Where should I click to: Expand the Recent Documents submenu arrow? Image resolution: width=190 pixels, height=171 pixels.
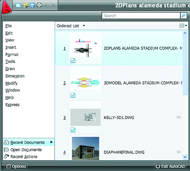pos(51,142)
